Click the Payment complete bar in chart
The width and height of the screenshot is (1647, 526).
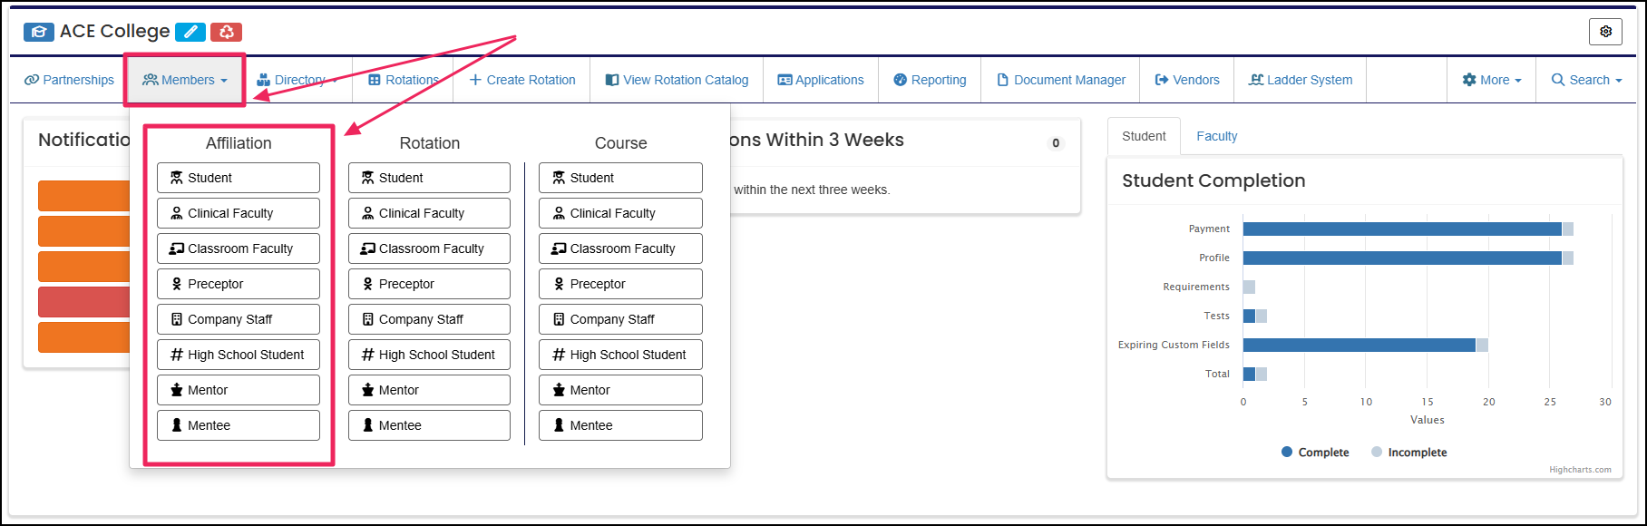pos(1402,229)
